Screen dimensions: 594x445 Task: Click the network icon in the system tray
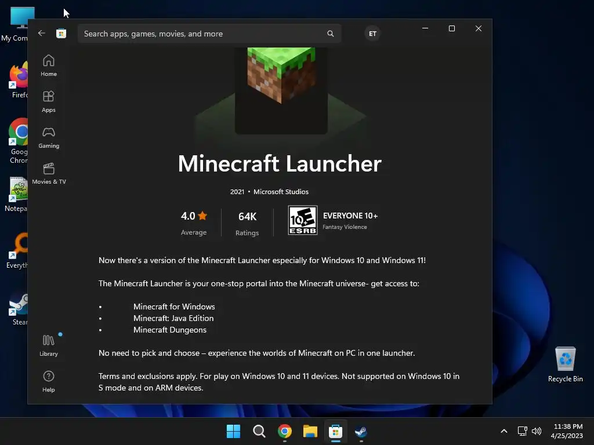[523, 431]
